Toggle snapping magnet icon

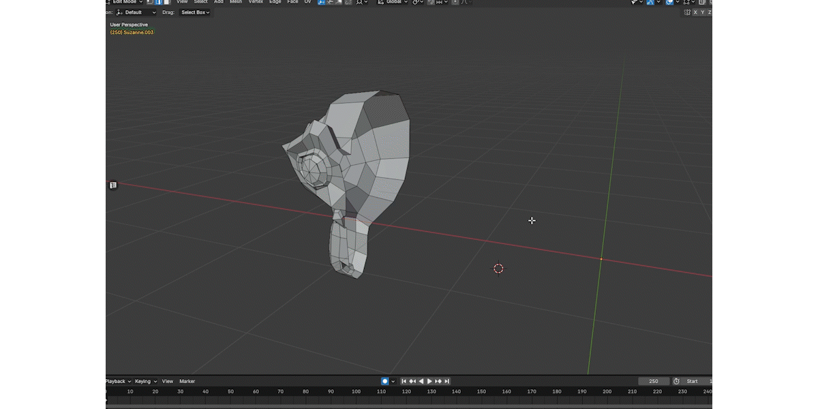click(431, 2)
